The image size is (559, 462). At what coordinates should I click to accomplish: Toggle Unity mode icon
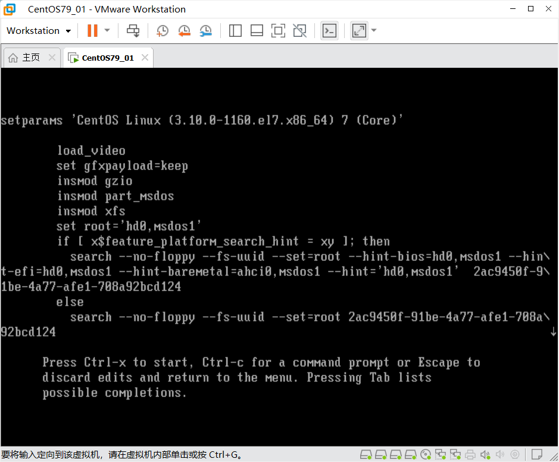299,31
